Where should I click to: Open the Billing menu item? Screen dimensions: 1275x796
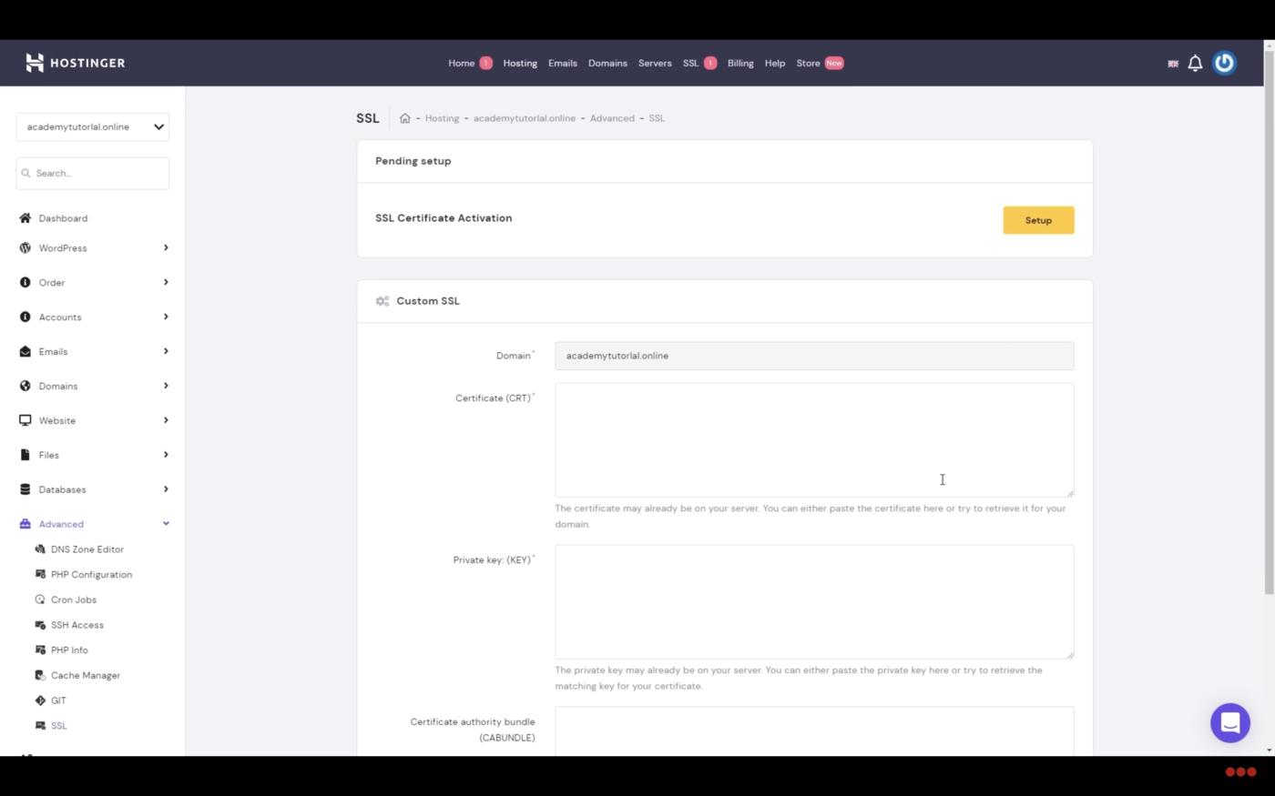point(739,64)
